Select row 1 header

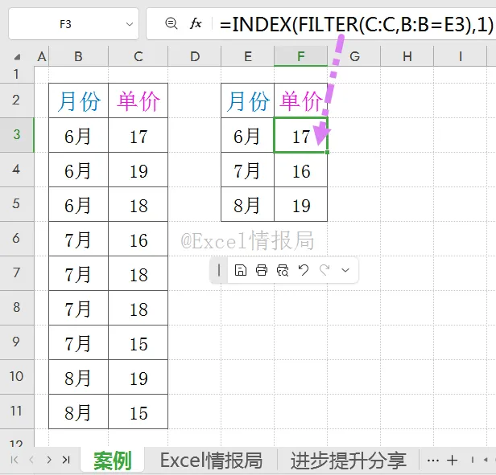point(17,75)
